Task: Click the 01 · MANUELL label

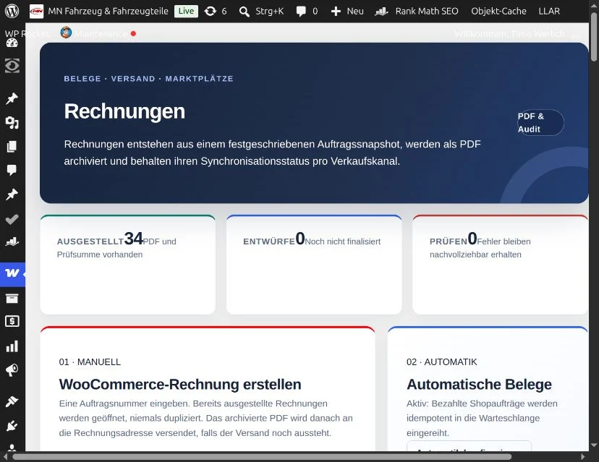Action: (90, 362)
